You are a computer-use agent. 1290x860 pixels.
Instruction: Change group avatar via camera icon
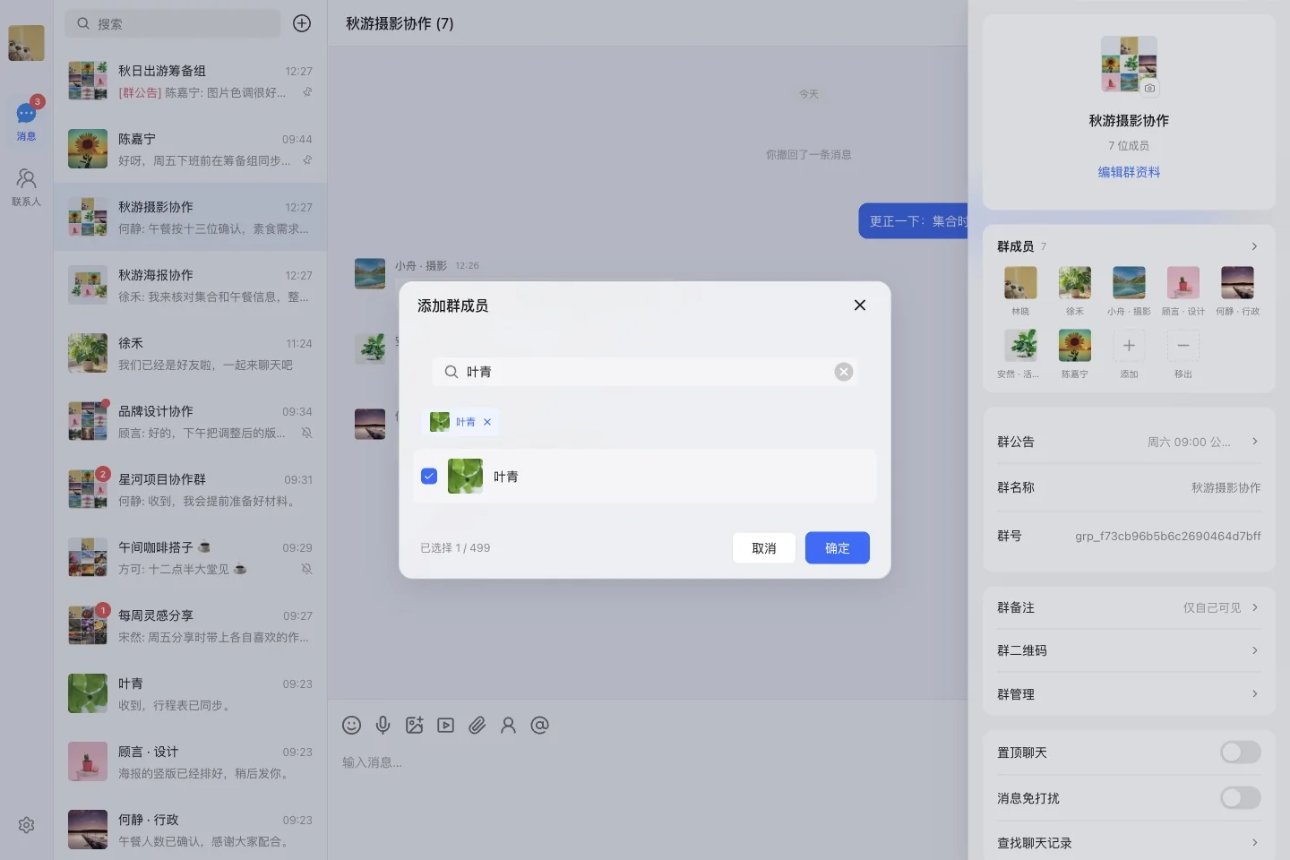(1149, 88)
